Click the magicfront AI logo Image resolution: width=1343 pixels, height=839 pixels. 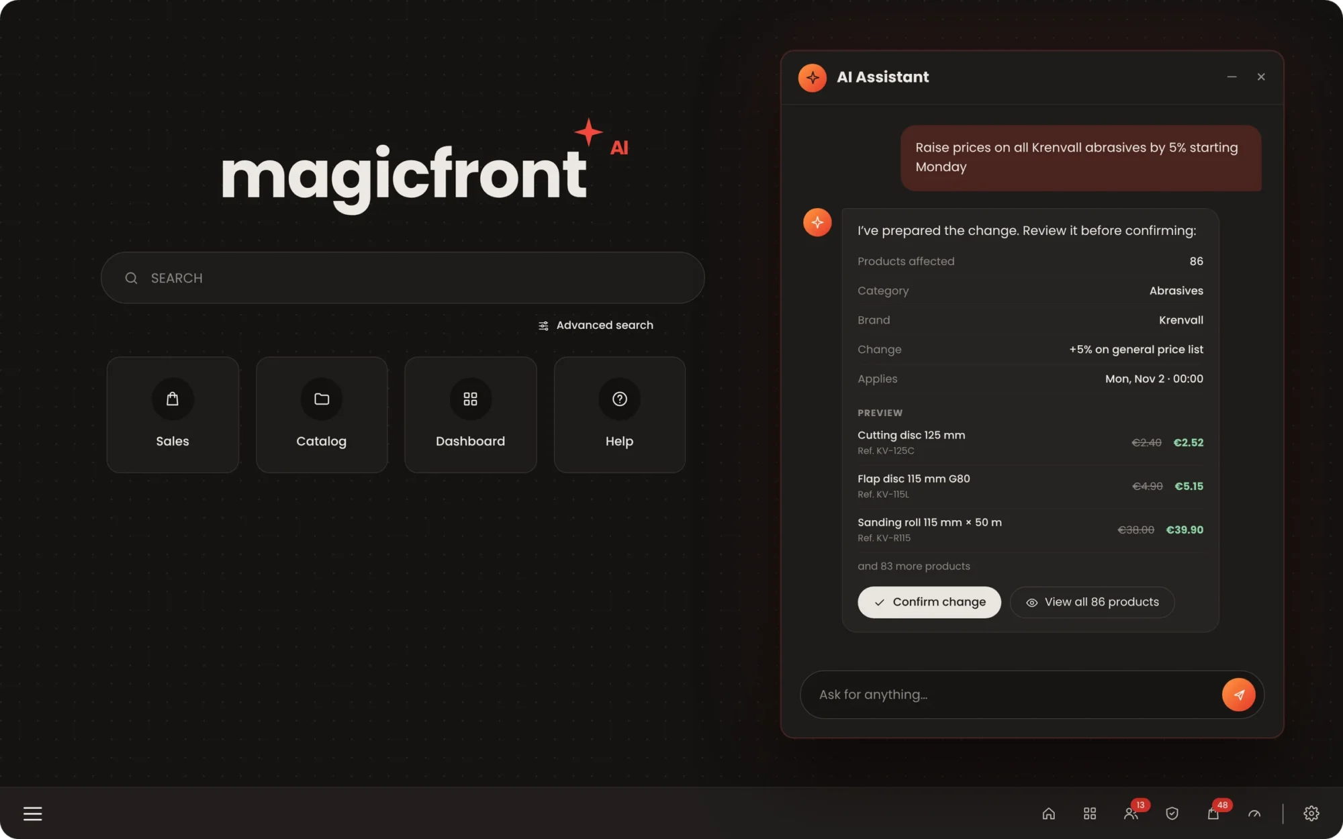424,168
